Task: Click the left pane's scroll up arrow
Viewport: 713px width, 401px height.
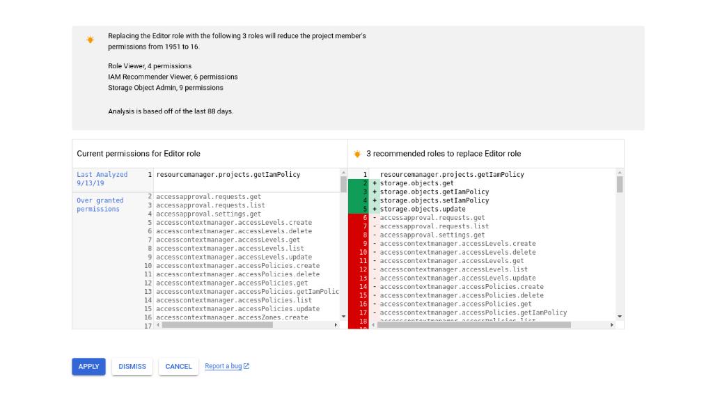Action: coord(343,173)
